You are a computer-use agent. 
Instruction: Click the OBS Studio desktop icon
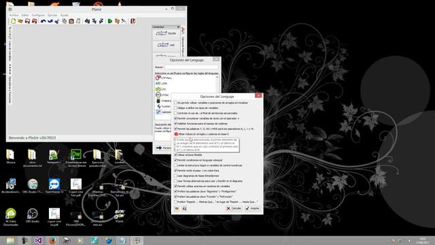tap(33, 216)
